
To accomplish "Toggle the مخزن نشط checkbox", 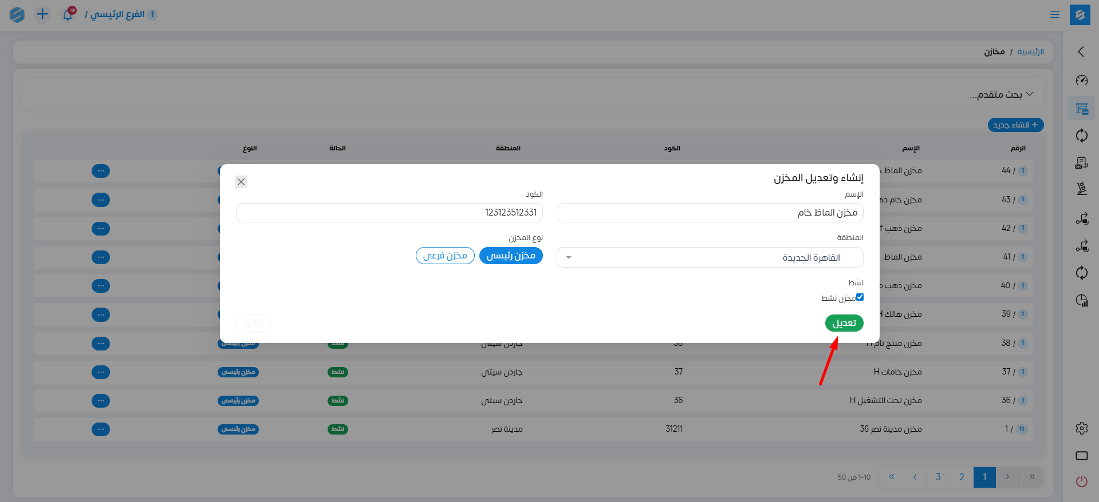I will pyautogui.click(x=860, y=297).
